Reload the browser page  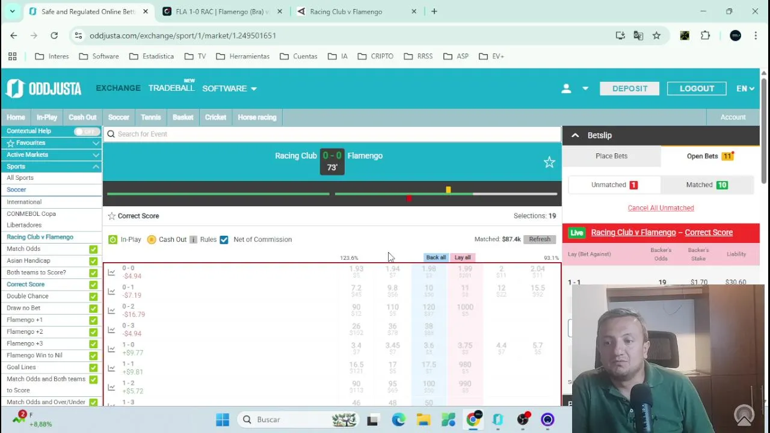(54, 35)
